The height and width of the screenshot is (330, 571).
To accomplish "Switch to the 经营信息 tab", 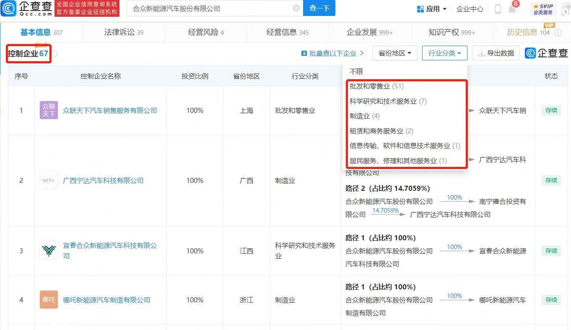I will 288,32.
